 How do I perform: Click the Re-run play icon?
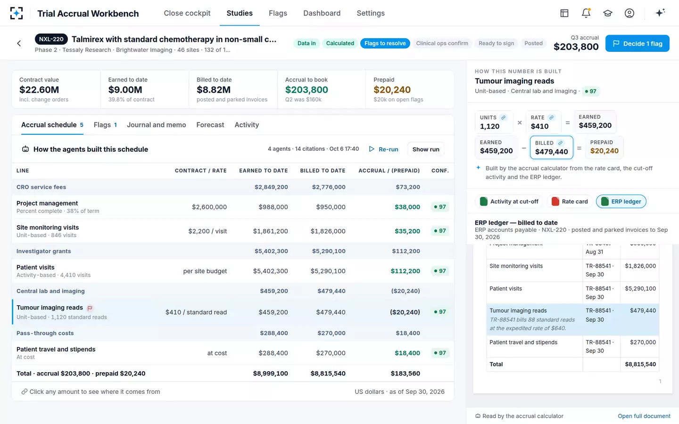pos(372,149)
